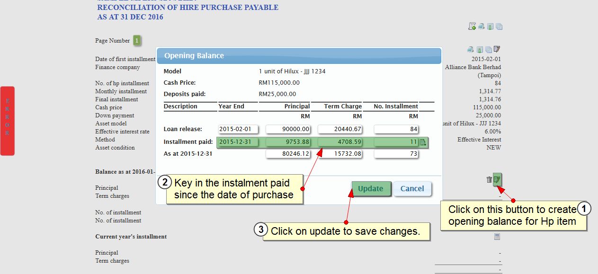Click the Loan release date 2015-02-01 field
Viewport: 598px width, 274px height.
pyautogui.click(x=238, y=129)
